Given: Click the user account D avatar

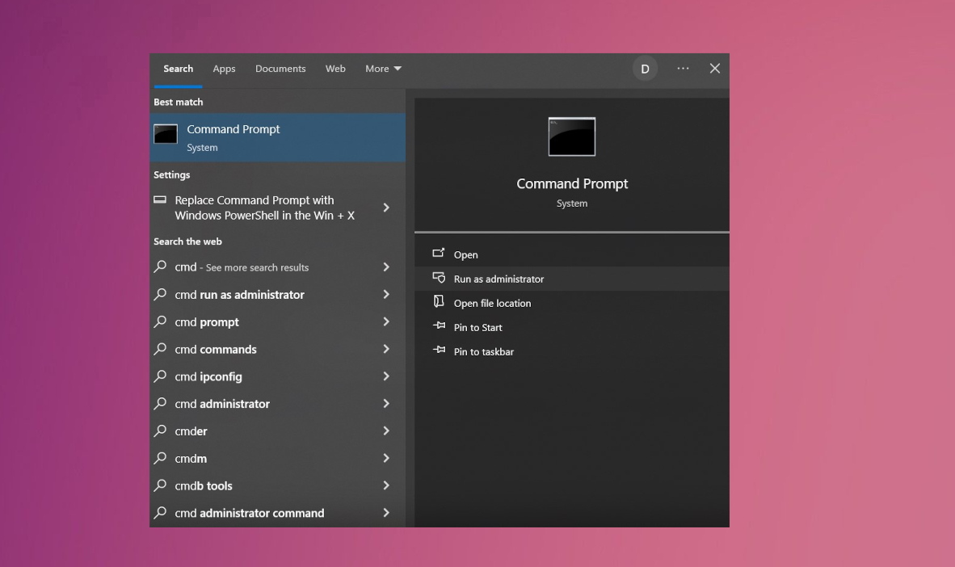Looking at the screenshot, I should pyautogui.click(x=645, y=69).
